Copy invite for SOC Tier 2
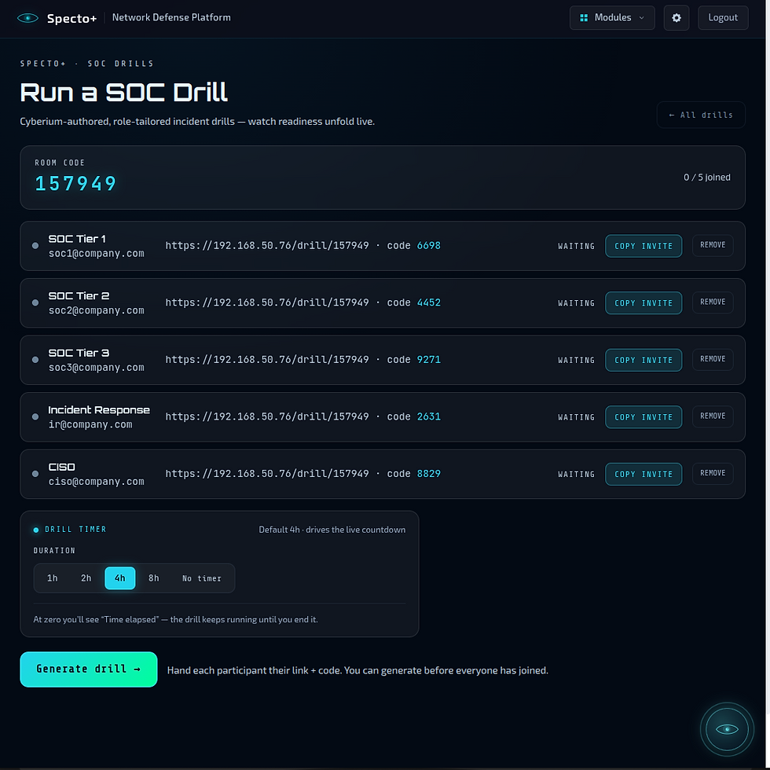Screen dimensions: 770x770 [x=643, y=303]
